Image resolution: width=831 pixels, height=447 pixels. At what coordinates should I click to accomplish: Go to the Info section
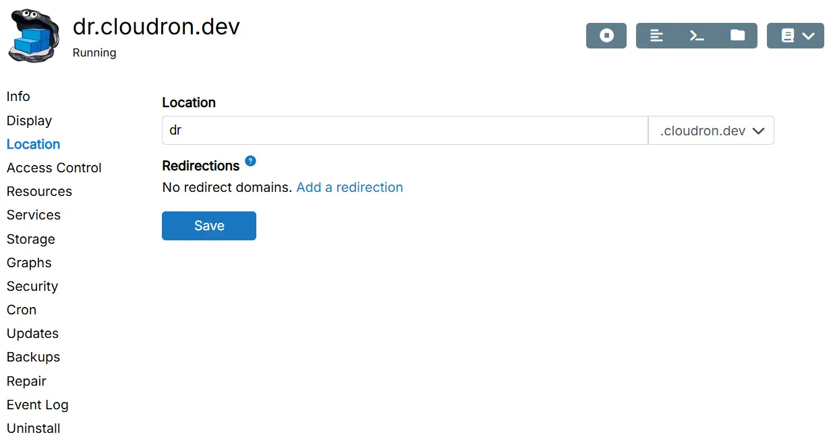[18, 96]
